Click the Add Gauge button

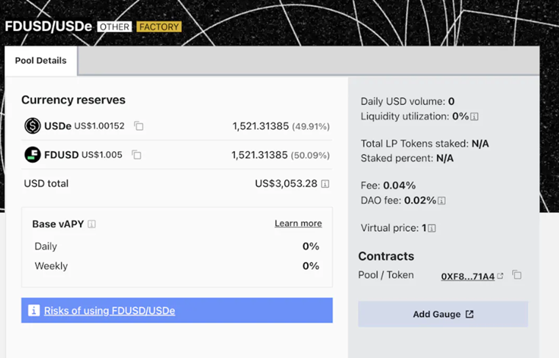(443, 314)
